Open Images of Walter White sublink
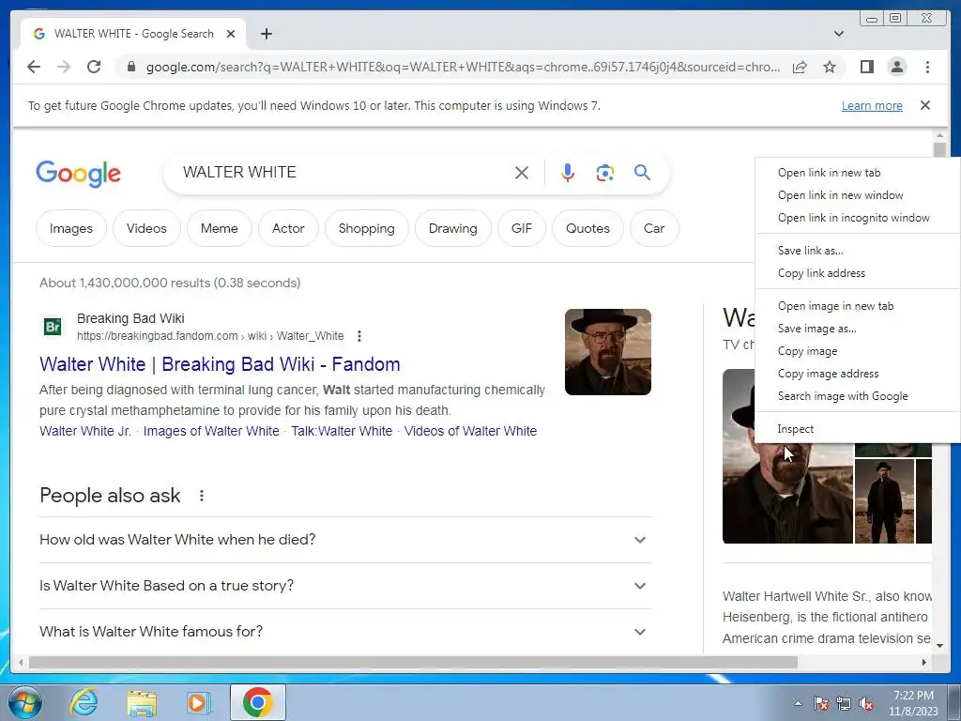This screenshot has width=961, height=721. 211,431
